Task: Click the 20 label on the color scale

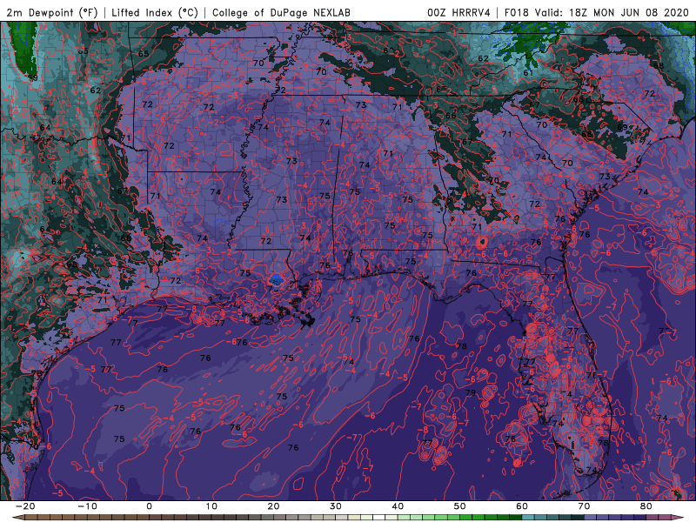Action: click(273, 506)
